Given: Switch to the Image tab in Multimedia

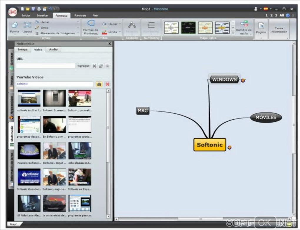Looking at the screenshot, I should (x=23, y=50).
